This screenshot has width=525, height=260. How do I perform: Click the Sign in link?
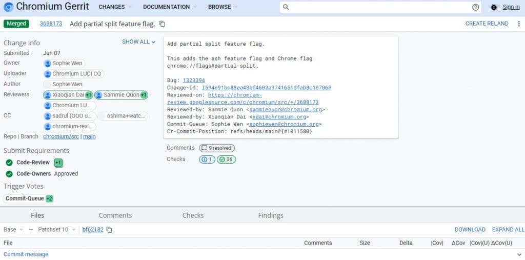point(511,7)
